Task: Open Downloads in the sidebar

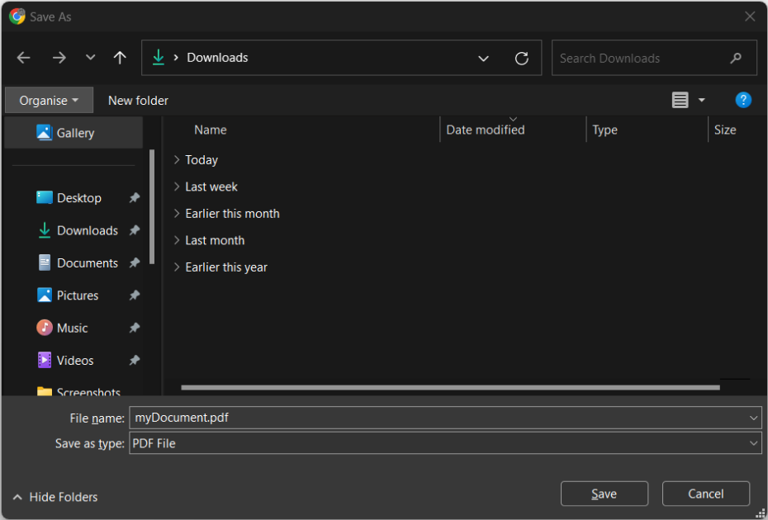Action: pos(88,230)
